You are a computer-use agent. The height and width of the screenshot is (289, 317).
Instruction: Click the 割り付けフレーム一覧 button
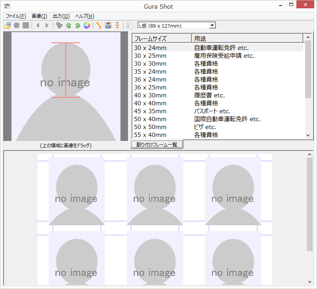click(157, 144)
